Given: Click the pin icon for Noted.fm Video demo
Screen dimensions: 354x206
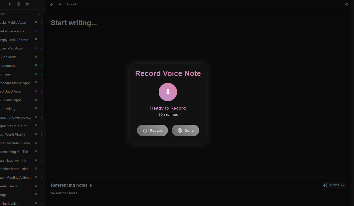Looking at the screenshot, I should click(36, 143).
